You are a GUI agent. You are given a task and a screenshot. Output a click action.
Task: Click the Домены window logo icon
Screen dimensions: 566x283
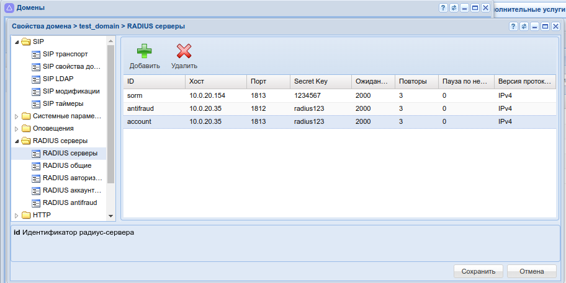pyautogui.click(x=9, y=7)
